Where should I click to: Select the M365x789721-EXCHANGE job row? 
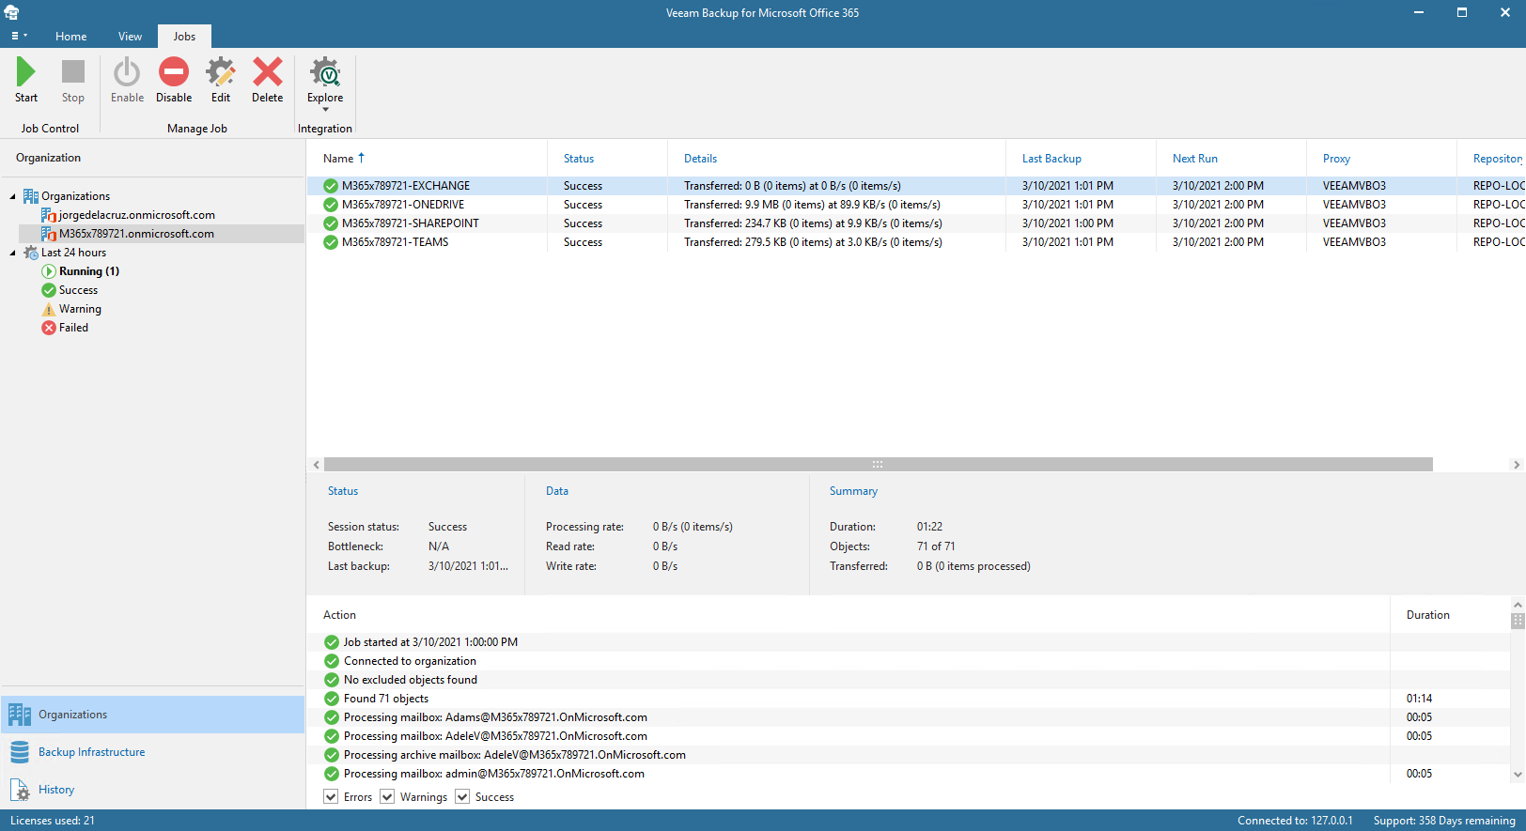(x=916, y=186)
